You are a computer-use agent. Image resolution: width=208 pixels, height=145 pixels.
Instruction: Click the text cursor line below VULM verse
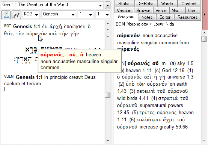(x=5, y=89)
